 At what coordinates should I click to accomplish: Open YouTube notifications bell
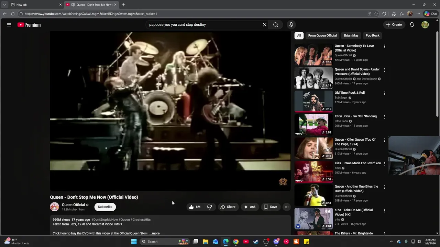pyautogui.click(x=412, y=25)
